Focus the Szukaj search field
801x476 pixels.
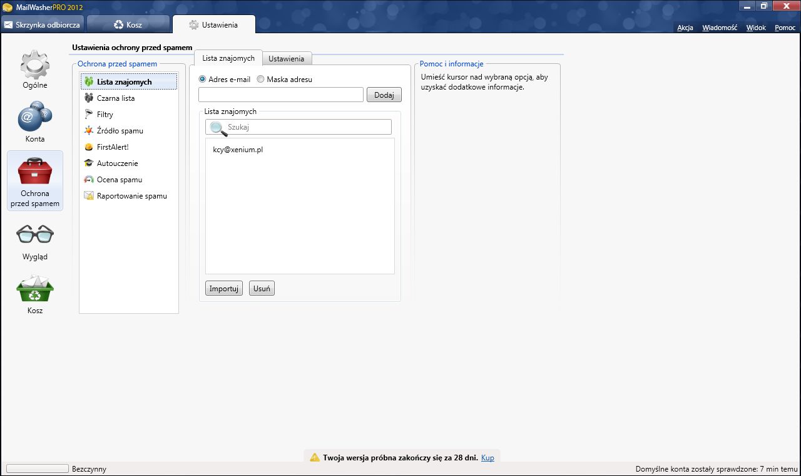(x=298, y=127)
